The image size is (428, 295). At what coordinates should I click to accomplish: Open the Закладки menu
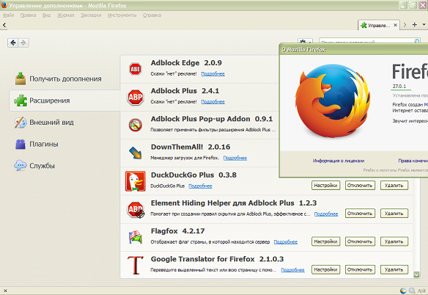coord(91,15)
